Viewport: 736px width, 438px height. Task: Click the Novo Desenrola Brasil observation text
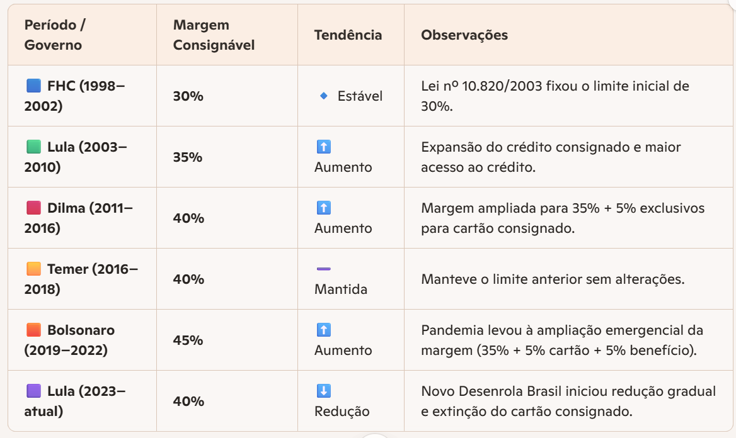(x=568, y=401)
